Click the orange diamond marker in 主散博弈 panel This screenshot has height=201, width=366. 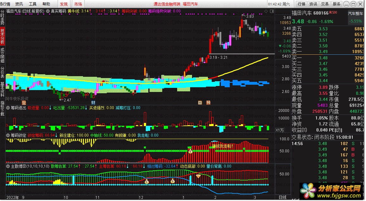(x=198, y=176)
